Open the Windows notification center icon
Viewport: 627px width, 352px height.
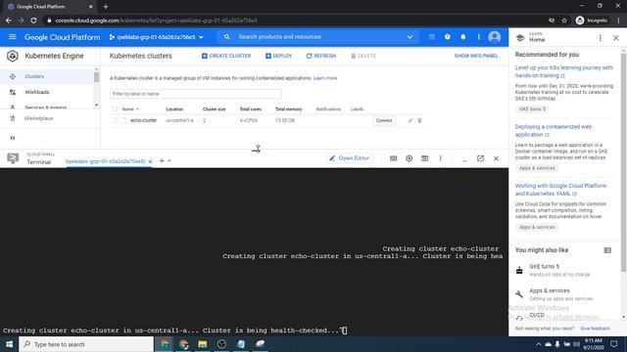pos(614,344)
